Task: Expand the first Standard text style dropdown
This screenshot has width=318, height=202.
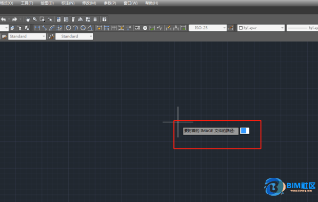Action: [27, 36]
